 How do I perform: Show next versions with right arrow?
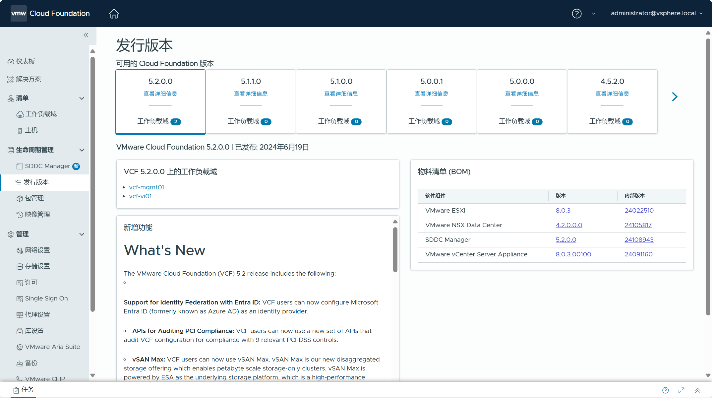tap(675, 97)
